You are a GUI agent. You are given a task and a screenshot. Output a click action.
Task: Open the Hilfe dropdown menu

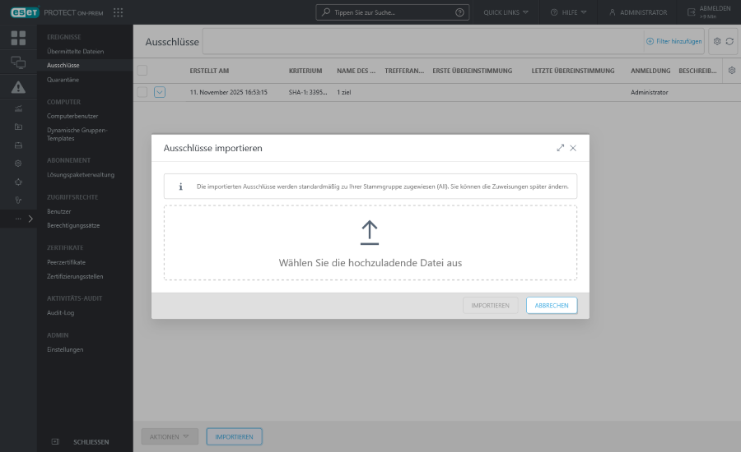[x=568, y=12]
